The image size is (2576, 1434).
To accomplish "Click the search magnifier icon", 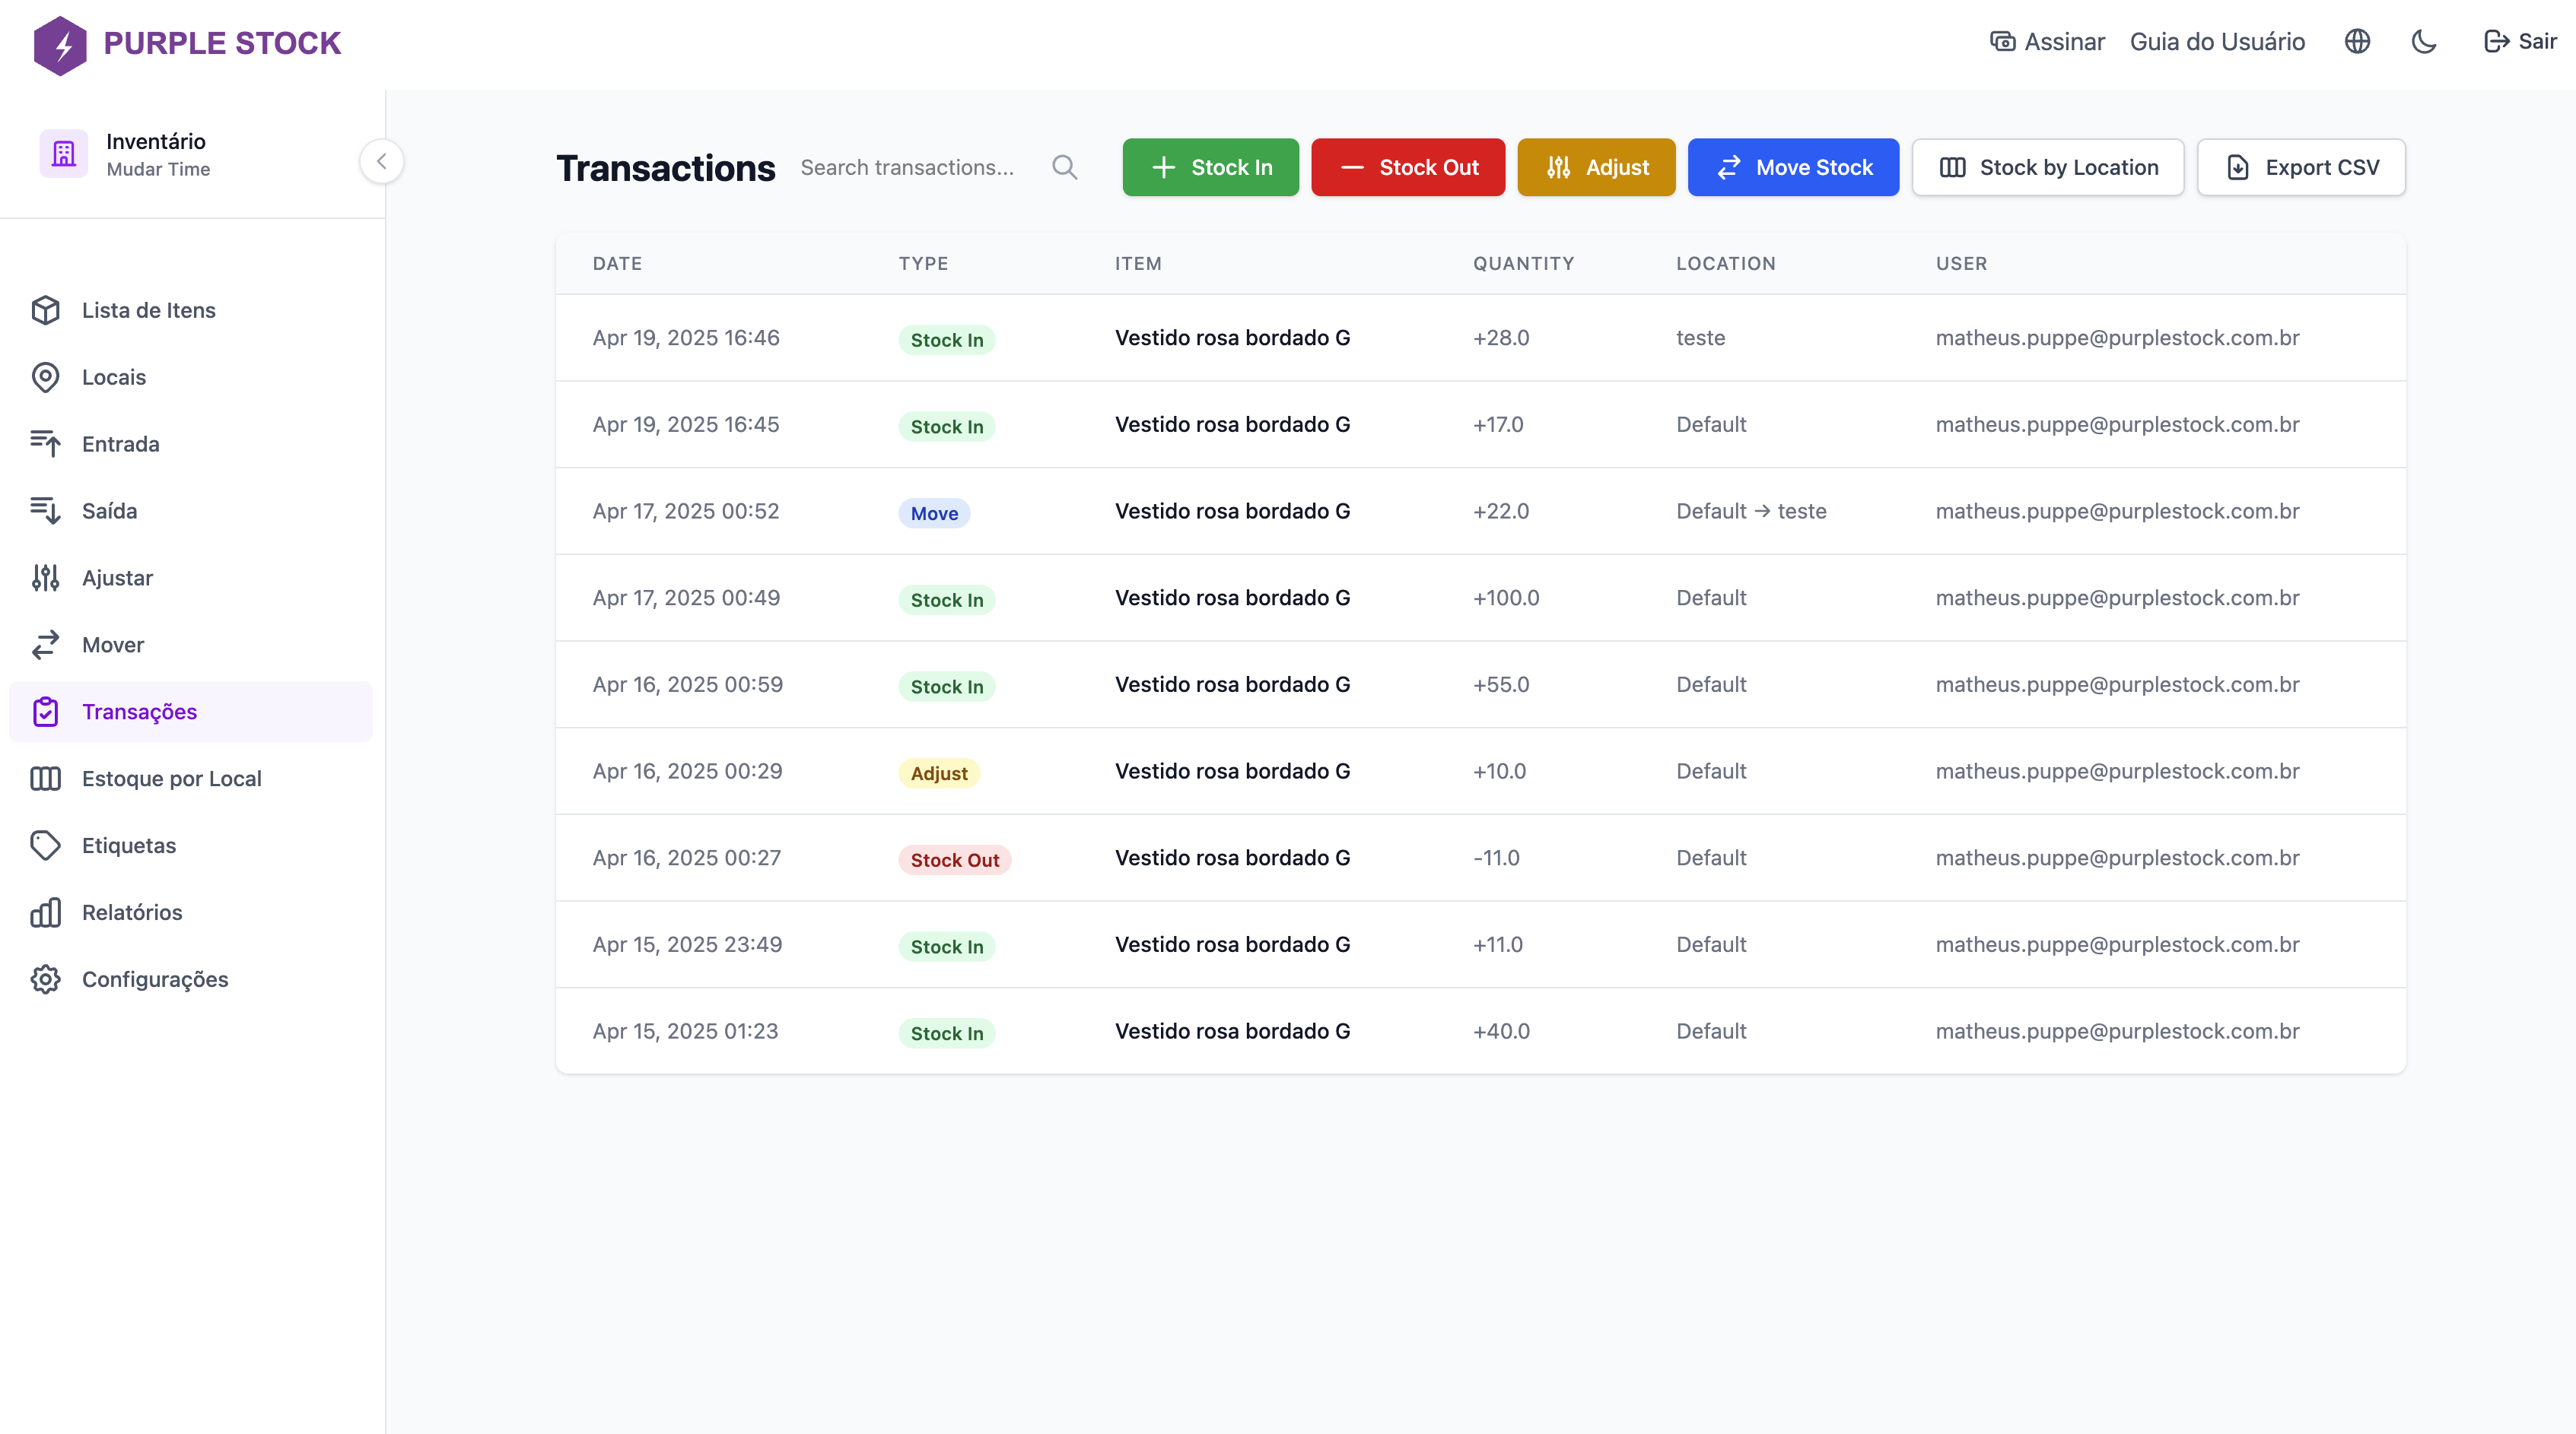I will tap(1064, 167).
